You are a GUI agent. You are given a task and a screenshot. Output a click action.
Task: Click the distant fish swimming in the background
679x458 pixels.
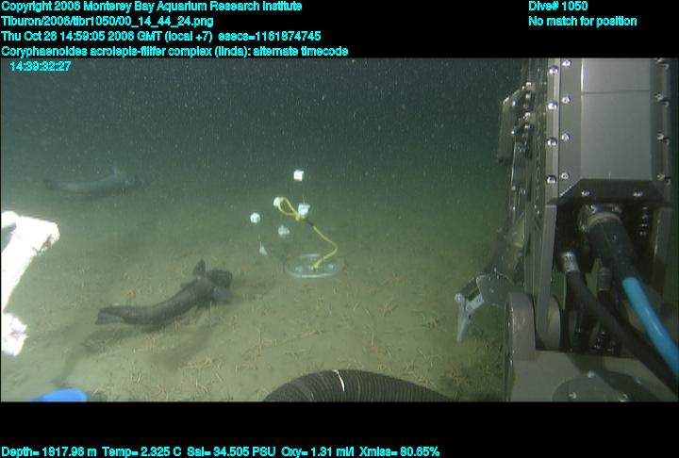point(92,182)
